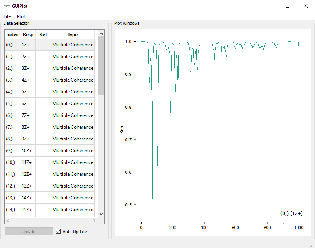Click the GUIPlot app icon in title bar

tap(7, 6)
